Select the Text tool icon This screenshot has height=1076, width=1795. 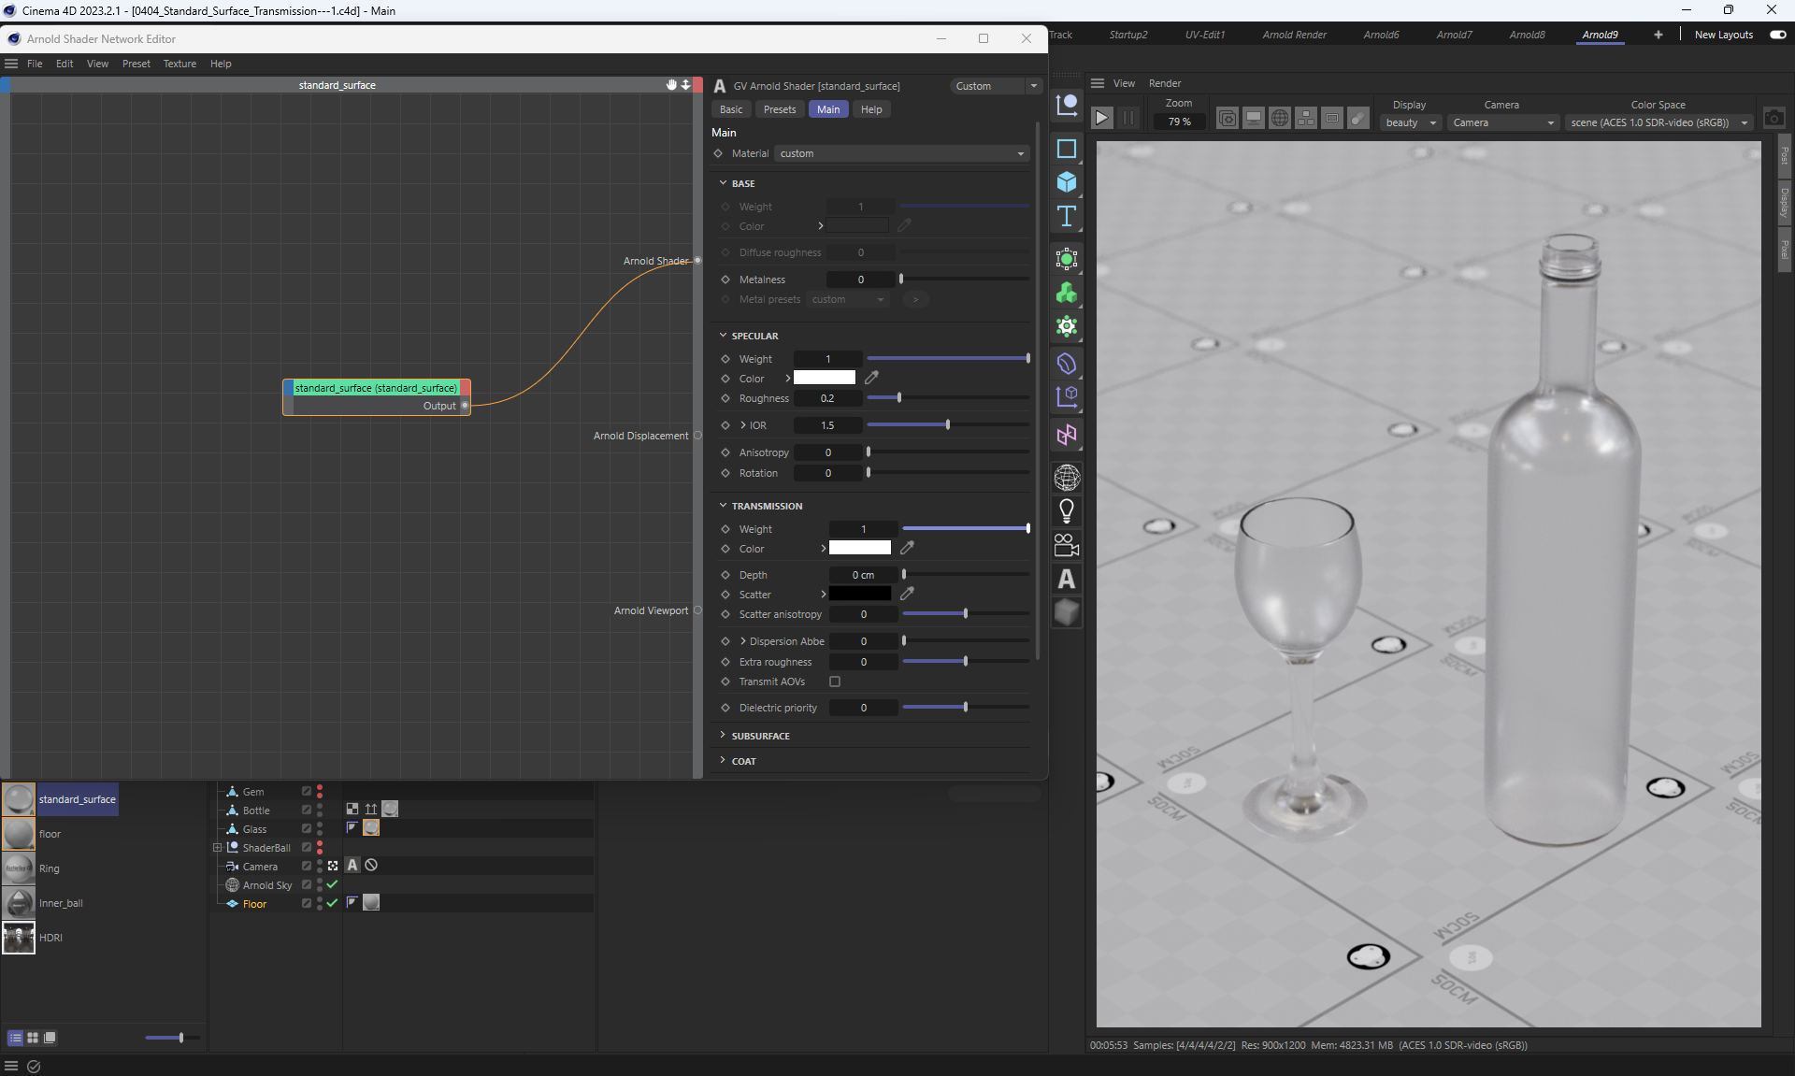1067,217
